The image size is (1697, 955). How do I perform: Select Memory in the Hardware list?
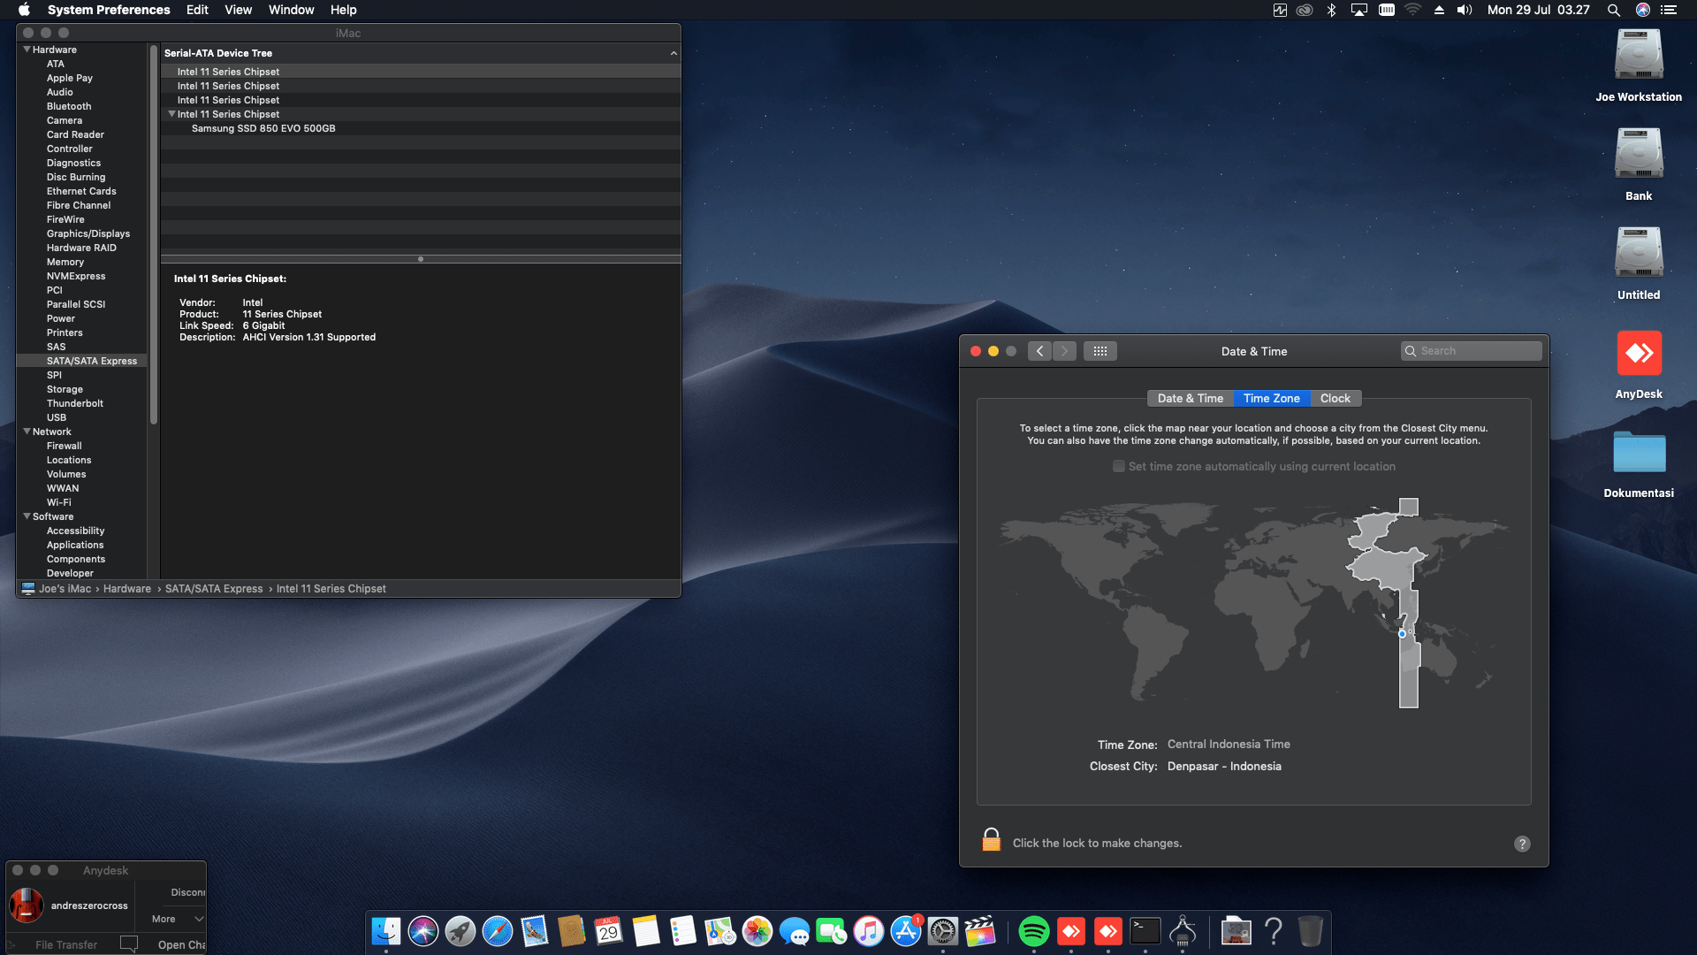pyautogui.click(x=65, y=262)
